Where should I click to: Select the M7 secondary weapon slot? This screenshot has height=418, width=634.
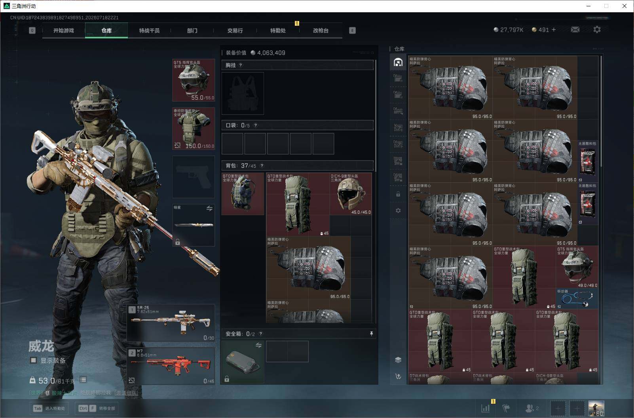(171, 366)
